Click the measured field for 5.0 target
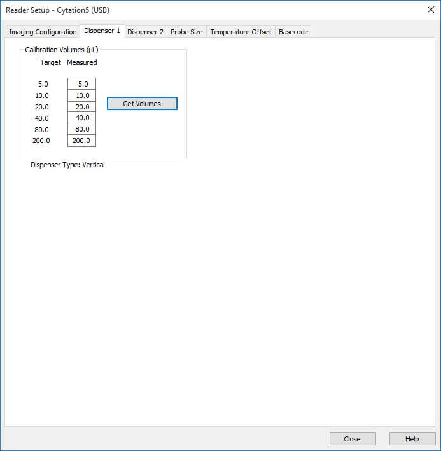This screenshot has height=451, width=441. pos(82,84)
